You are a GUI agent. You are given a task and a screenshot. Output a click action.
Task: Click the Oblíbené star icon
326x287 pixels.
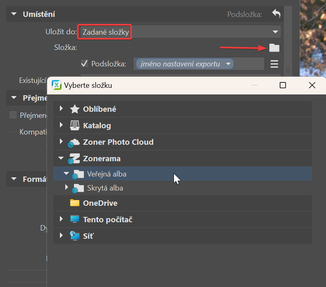point(74,109)
